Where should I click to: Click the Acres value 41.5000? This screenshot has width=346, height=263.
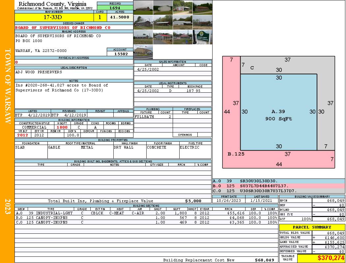point(120,17)
